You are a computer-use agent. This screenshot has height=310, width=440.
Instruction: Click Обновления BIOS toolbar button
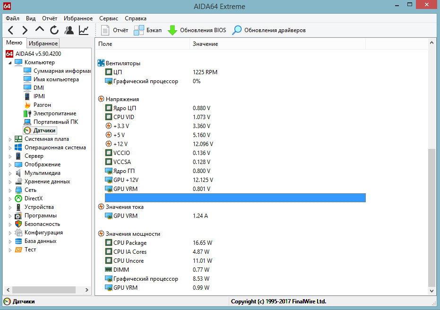tap(197, 30)
